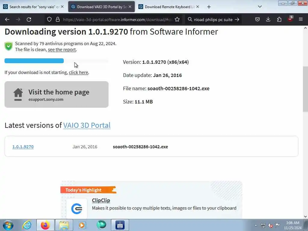Screen dimensions: 308x231
Task: Open the network status tray icon
Action: [x=263, y=225]
